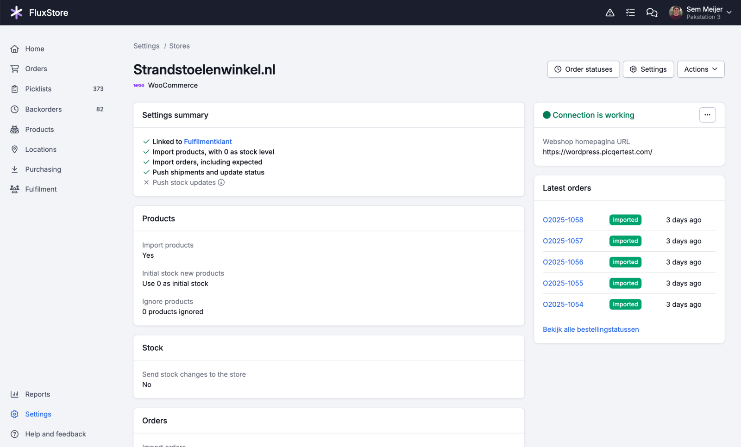Select Fulfilment in the sidebar

pyautogui.click(x=41, y=189)
